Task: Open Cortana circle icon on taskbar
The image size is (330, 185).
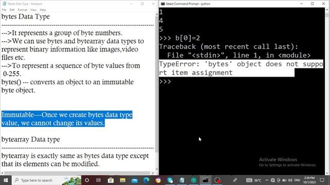Action: pos(87,180)
